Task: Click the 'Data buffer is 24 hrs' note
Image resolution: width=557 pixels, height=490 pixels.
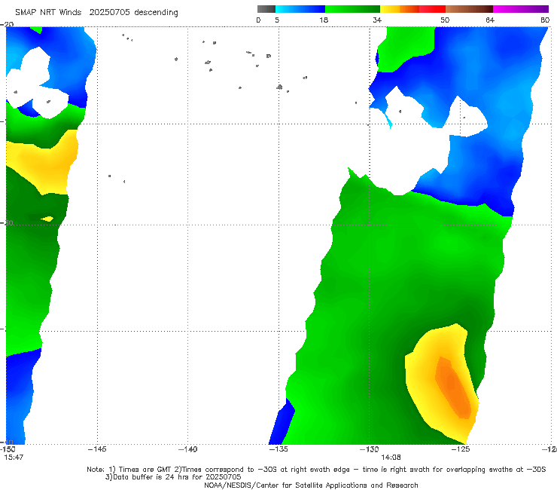Action: (173, 477)
